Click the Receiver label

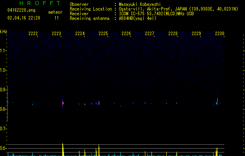pyautogui.click(x=79, y=14)
